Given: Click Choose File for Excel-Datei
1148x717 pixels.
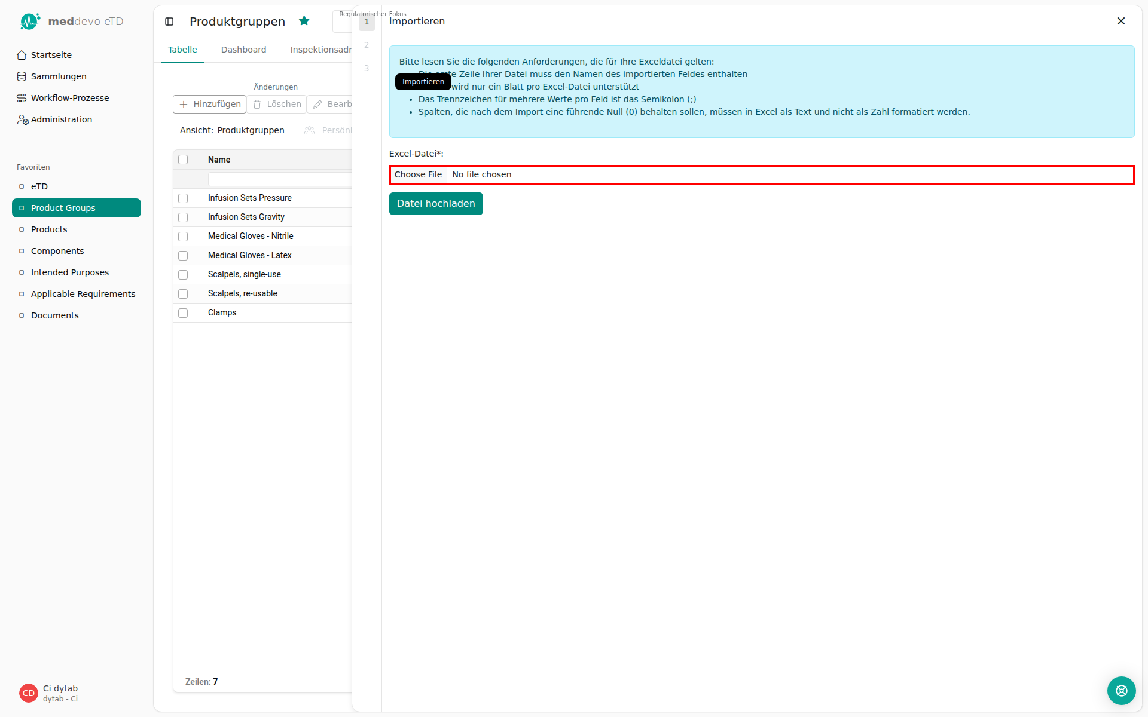Looking at the screenshot, I should point(418,174).
